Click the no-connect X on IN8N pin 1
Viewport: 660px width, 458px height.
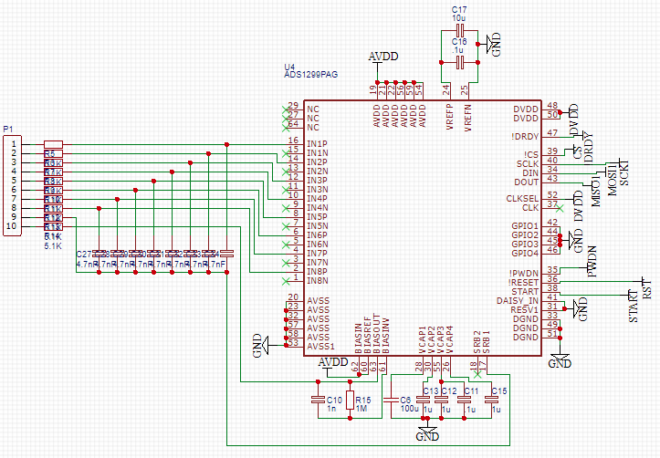click(286, 281)
